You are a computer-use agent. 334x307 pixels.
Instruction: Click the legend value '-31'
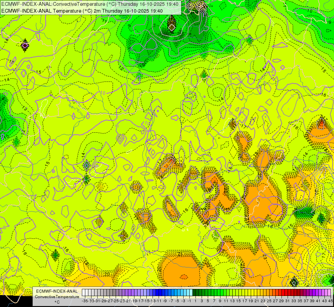coord(97,301)
